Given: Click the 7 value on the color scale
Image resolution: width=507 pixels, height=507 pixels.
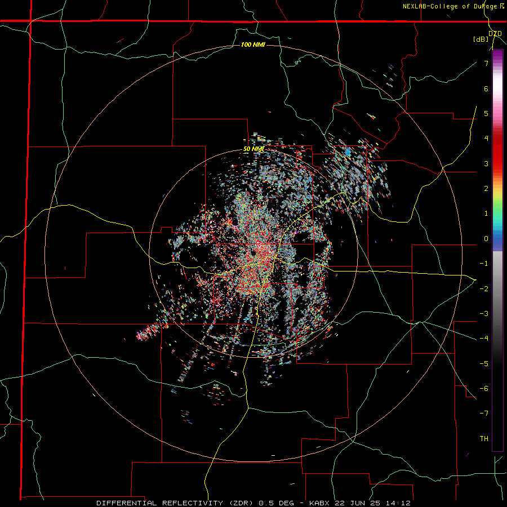Looking at the screenshot, I should pyautogui.click(x=486, y=63).
